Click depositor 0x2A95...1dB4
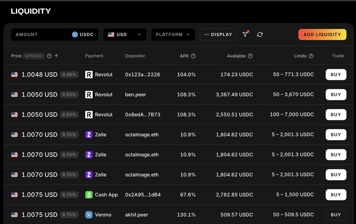Image resolution: width=356 pixels, height=224 pixels. [143, 195]
